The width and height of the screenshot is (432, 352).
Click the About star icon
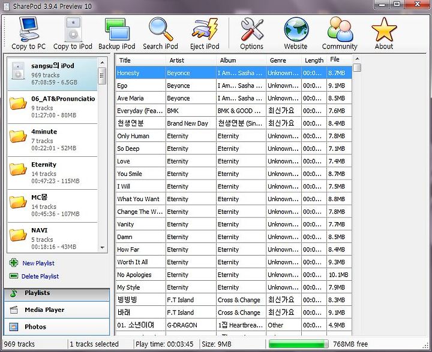point(384,30)
